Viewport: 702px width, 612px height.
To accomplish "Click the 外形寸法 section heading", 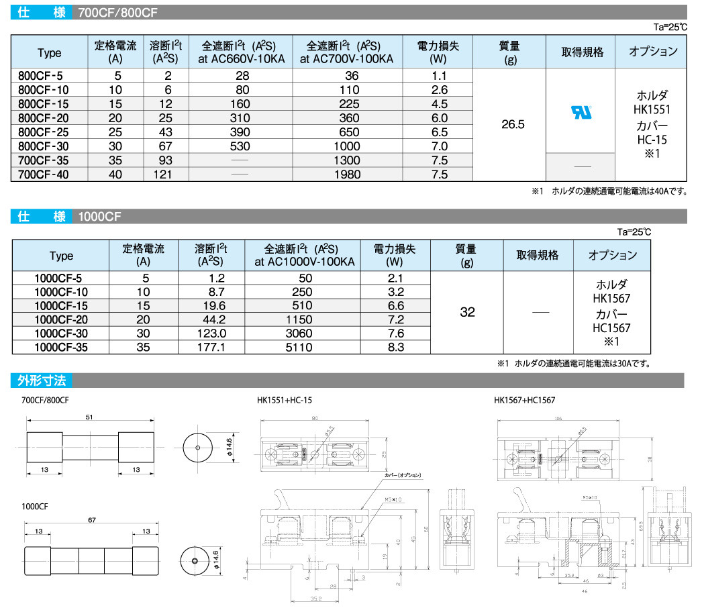I will (42, 380).
